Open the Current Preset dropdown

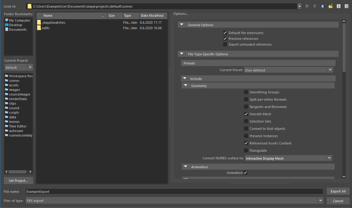[x=330, y=70]
